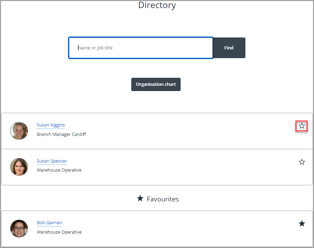Image resolution: width=314 pixels, height=248 pixels.
Task: Remove Bob Gaiman from favourites via star
Action: pos(302,223)
